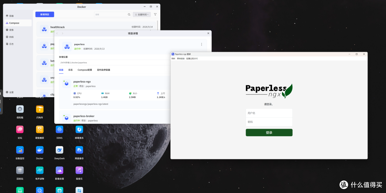Click the paperless-broker container name
The height and width of the screenshot is (193, 386).
click(x=84, y=116)
